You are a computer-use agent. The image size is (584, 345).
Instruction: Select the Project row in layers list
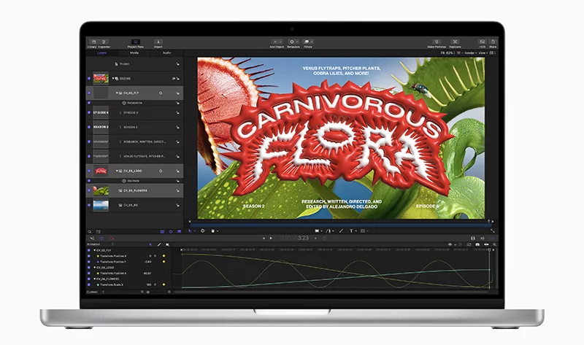[134, 64]
